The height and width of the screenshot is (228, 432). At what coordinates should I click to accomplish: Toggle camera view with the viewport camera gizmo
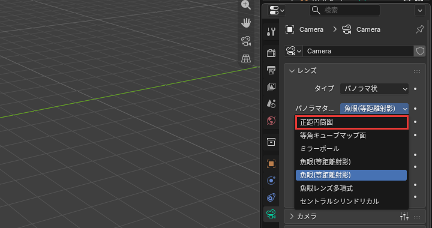pyautogui.click(x=246, y=41)
